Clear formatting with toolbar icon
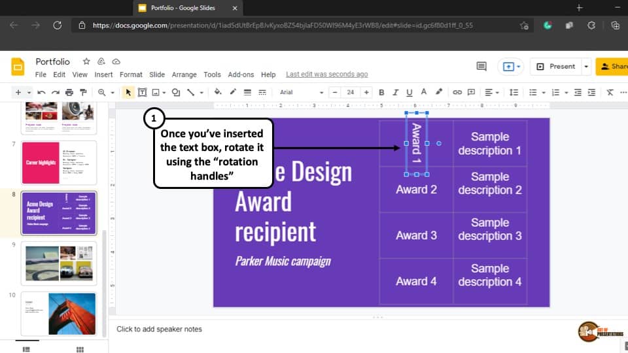The image size is (628, 353). [610, 92]
